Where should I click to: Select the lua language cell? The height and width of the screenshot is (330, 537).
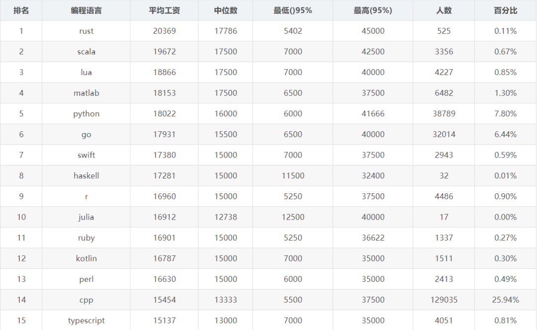(x=87, y=72)
